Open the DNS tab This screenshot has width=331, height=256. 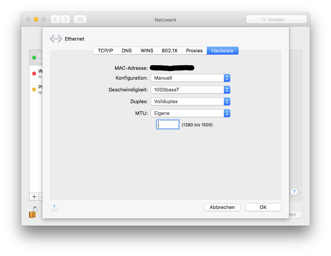pos(126,51)
